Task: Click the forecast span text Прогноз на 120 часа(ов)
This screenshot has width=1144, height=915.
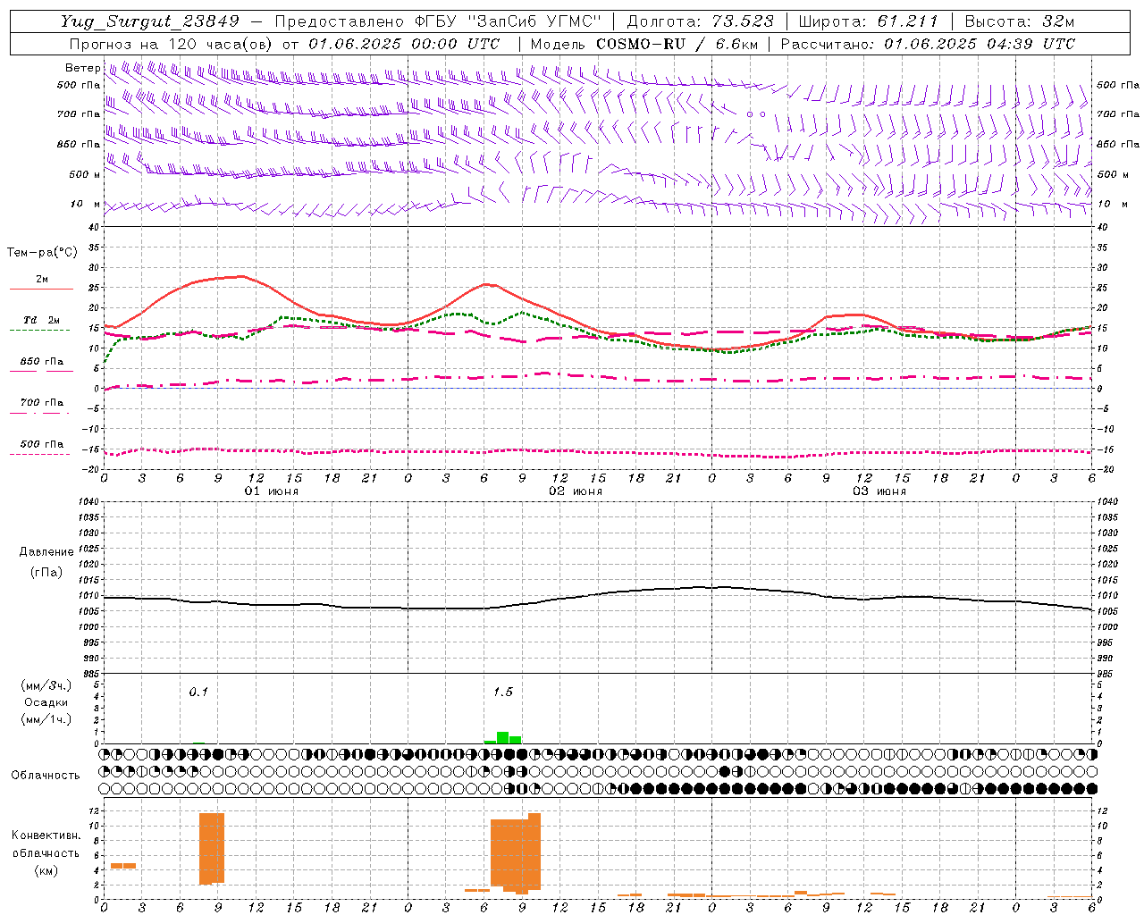Action: pos(170,44)
